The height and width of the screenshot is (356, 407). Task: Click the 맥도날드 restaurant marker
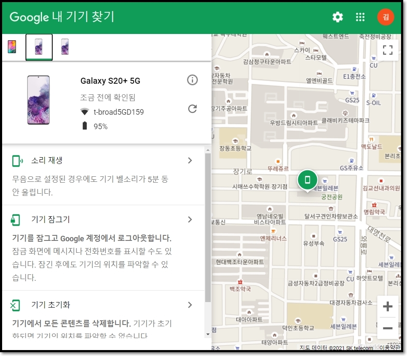[371, 140]
